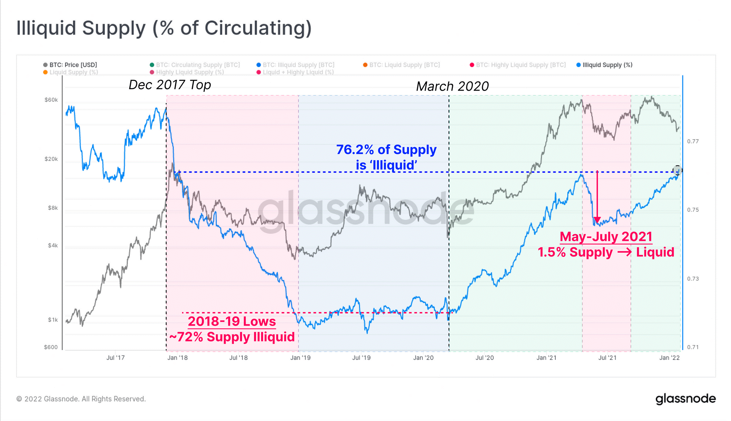
Task: Click the circled latest data point marker
Action: [677, 170]
